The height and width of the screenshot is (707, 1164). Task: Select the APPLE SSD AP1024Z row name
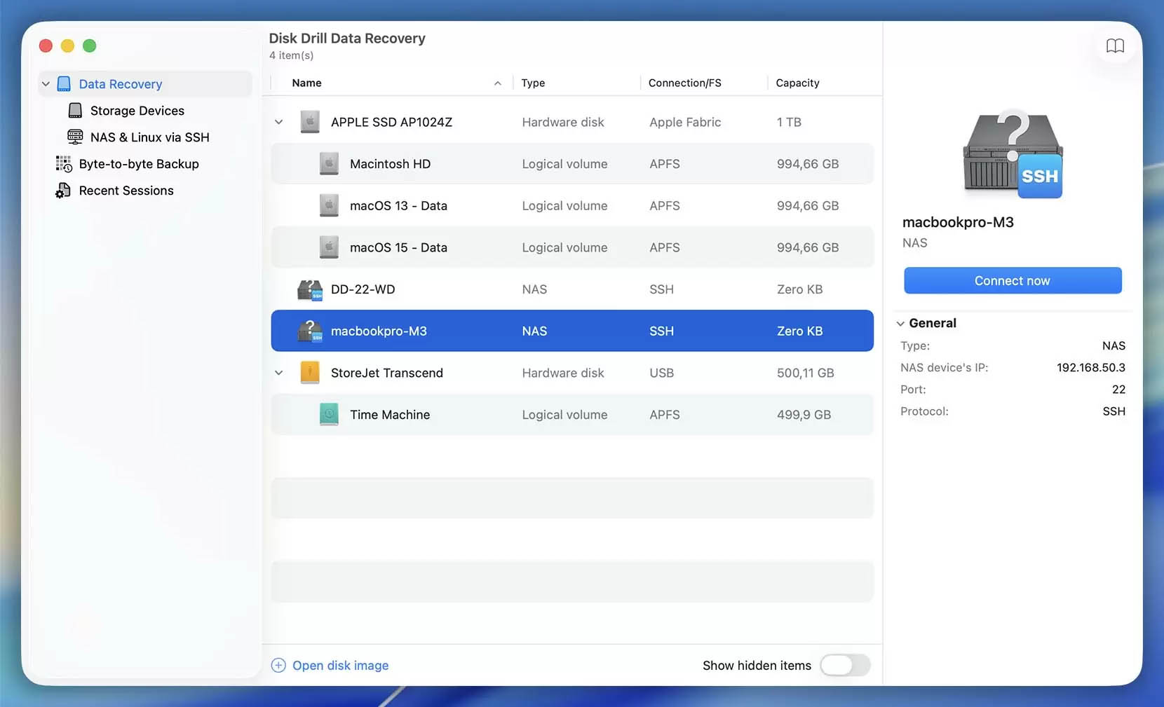point(391,122)
